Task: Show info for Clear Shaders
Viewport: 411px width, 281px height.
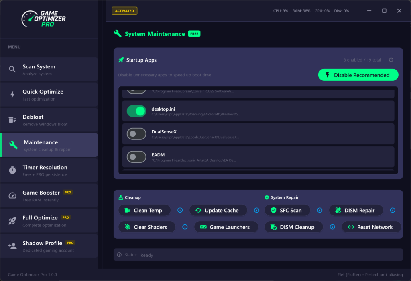Action: tap(185, 227)
